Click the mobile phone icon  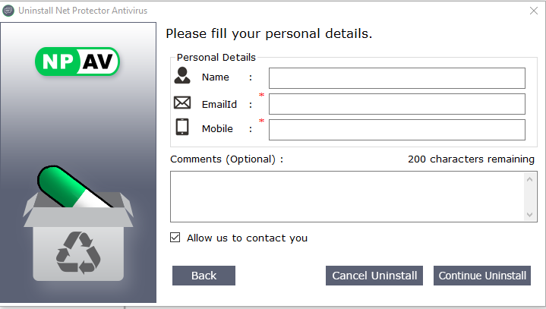182,127
